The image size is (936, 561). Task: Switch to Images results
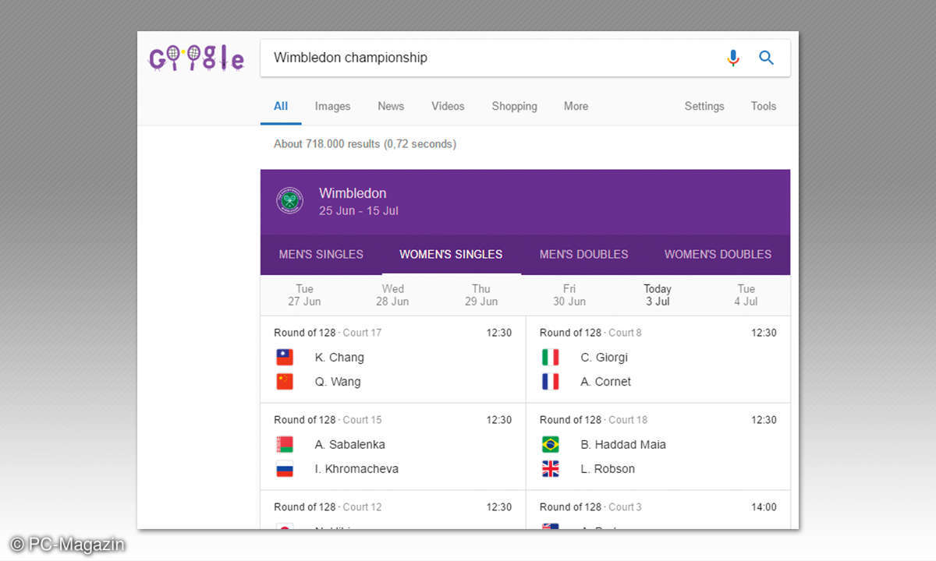[332, 106]
